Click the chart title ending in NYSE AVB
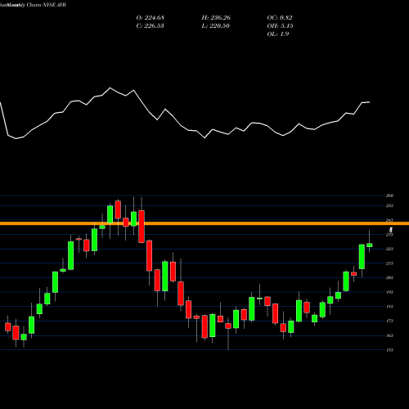Image resolution: width=409 pixels, height=409 pixels. [x=33, y=5]
